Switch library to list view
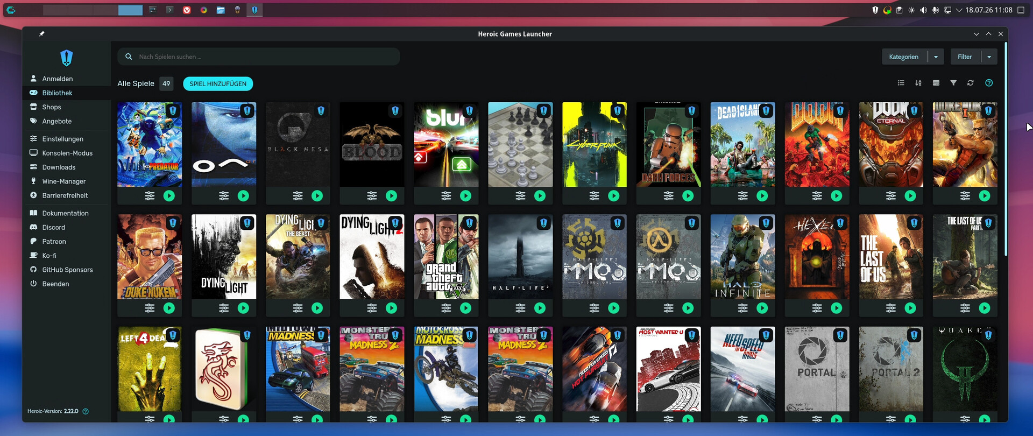The width and height of the screenshot is (1033, 436). point(901,83)
